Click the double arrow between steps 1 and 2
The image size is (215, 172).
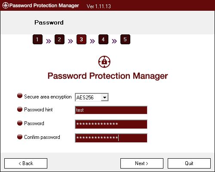click(49, 41)
